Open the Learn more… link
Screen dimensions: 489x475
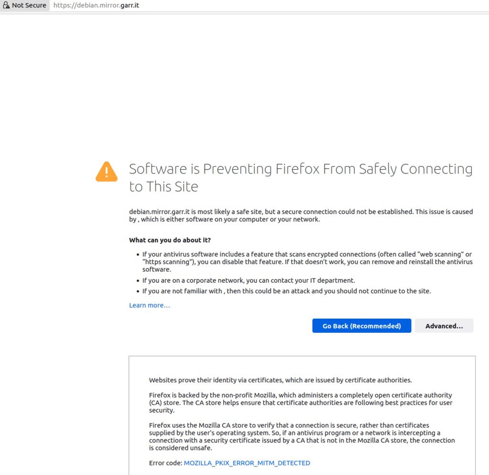click(x=149, y=305)
